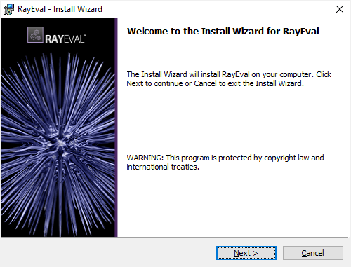Click the 'RayEval - Install Wizard' window title

point(60,9)
